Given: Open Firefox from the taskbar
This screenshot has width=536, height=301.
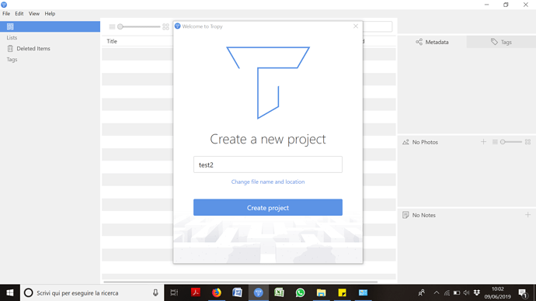Looking at the screenshot, I should pos(217,292).
